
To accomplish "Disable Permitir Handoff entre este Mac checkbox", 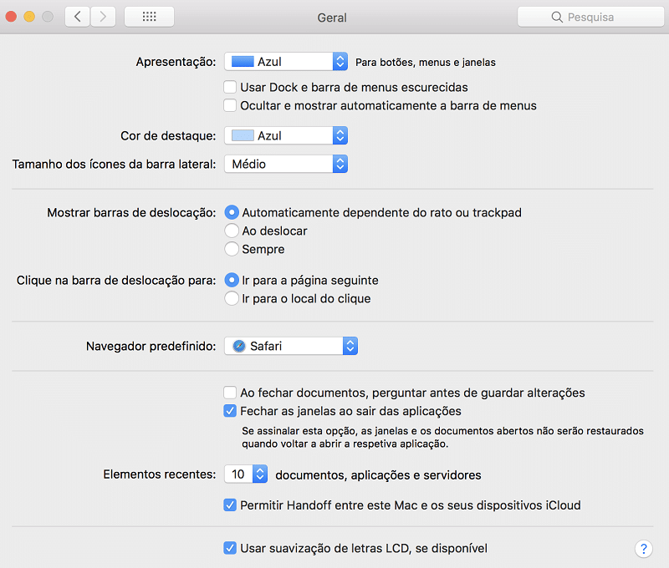I will coord(230,505).
